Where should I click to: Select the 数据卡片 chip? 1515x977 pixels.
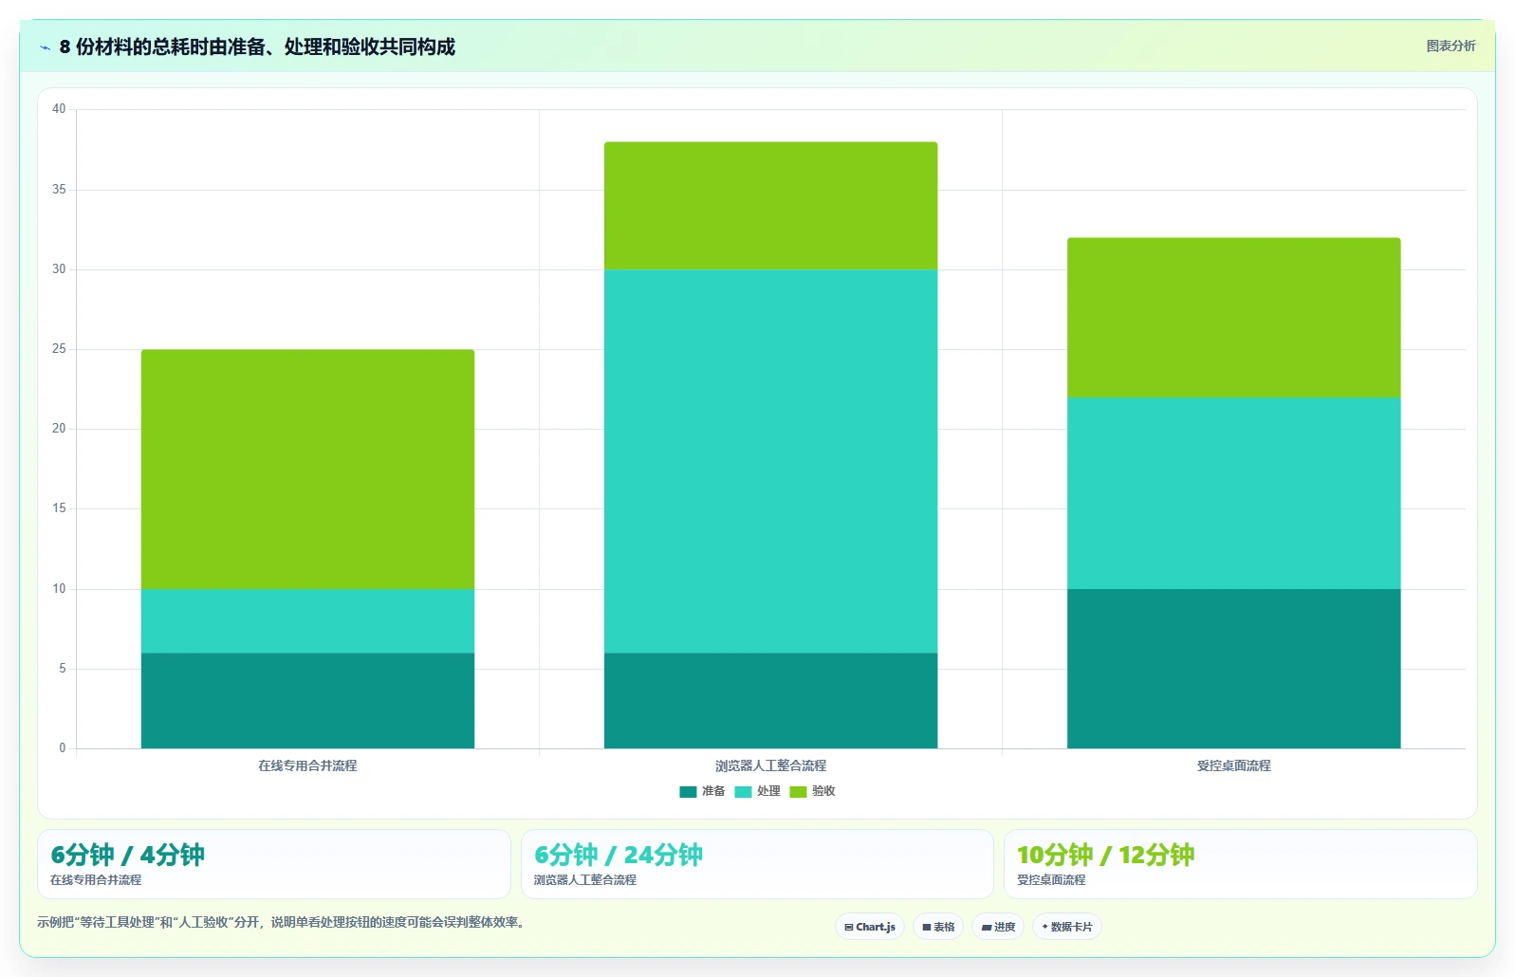point(1067,927)
